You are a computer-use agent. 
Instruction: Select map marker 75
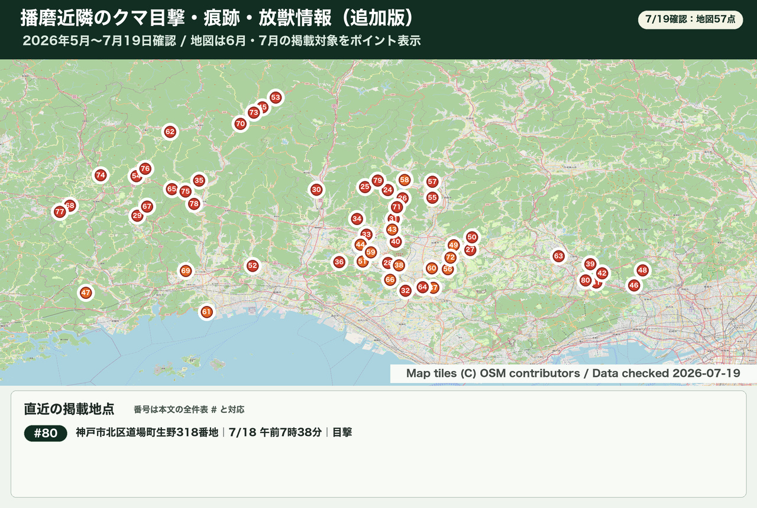(x=186, y=191)
